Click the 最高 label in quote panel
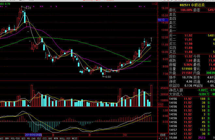 coord(197,61)
